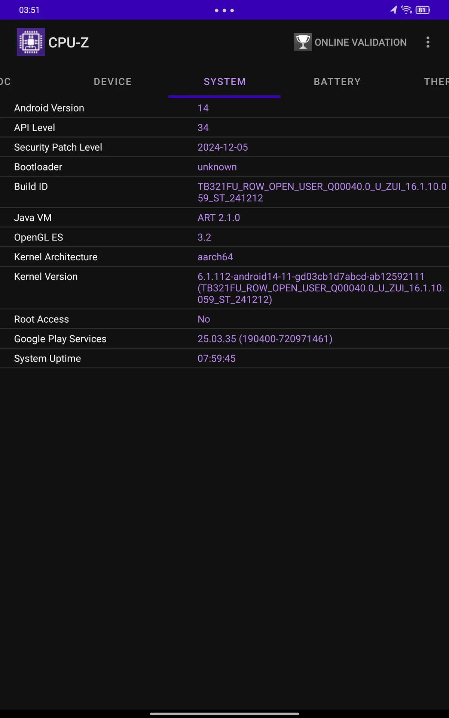Image resolution: width=449 pixels, height=718 pixels.
Task: Select the OpenGL ES label
Action: 39,237
